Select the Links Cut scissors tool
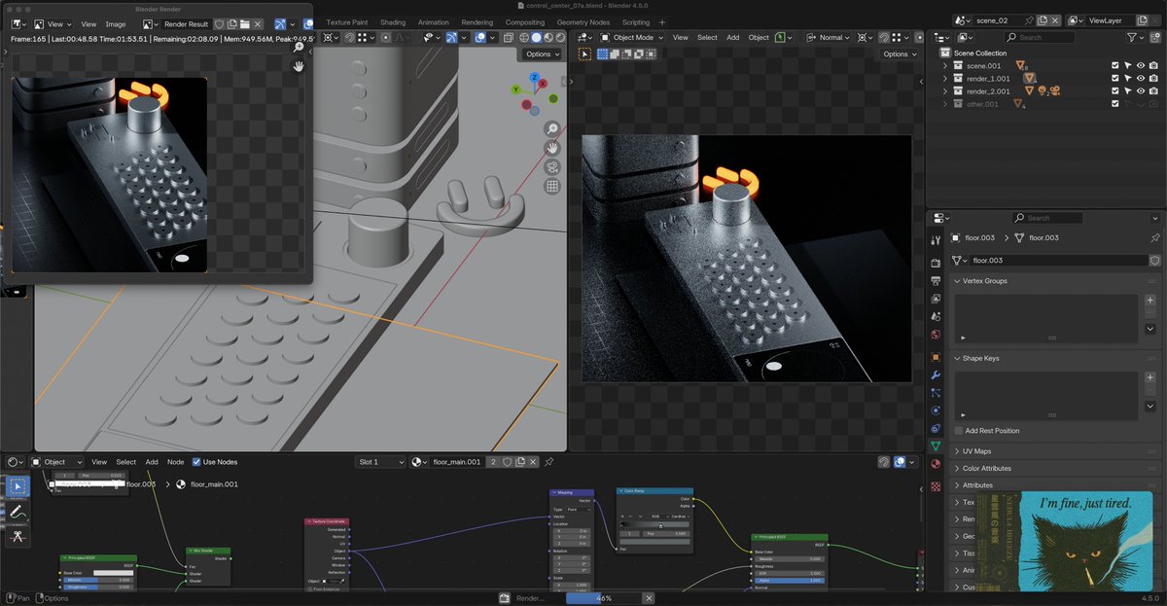Image resolution: width=1167 pixels, height=606 pixels. pos(18,537)
